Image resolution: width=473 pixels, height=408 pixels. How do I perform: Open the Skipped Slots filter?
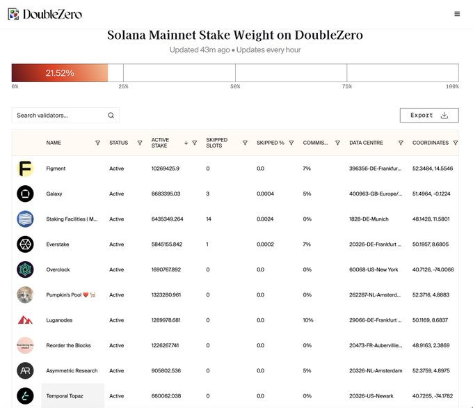(245, 143)
